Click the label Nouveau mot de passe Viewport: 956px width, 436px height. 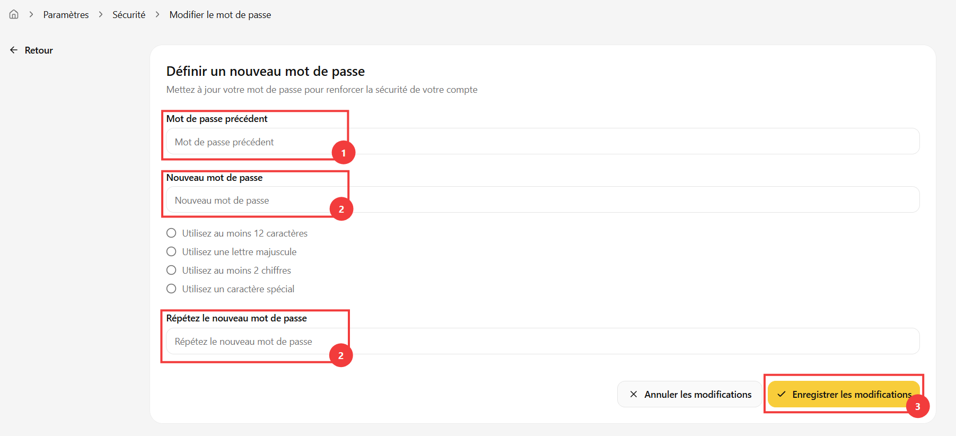pos(215,178)
